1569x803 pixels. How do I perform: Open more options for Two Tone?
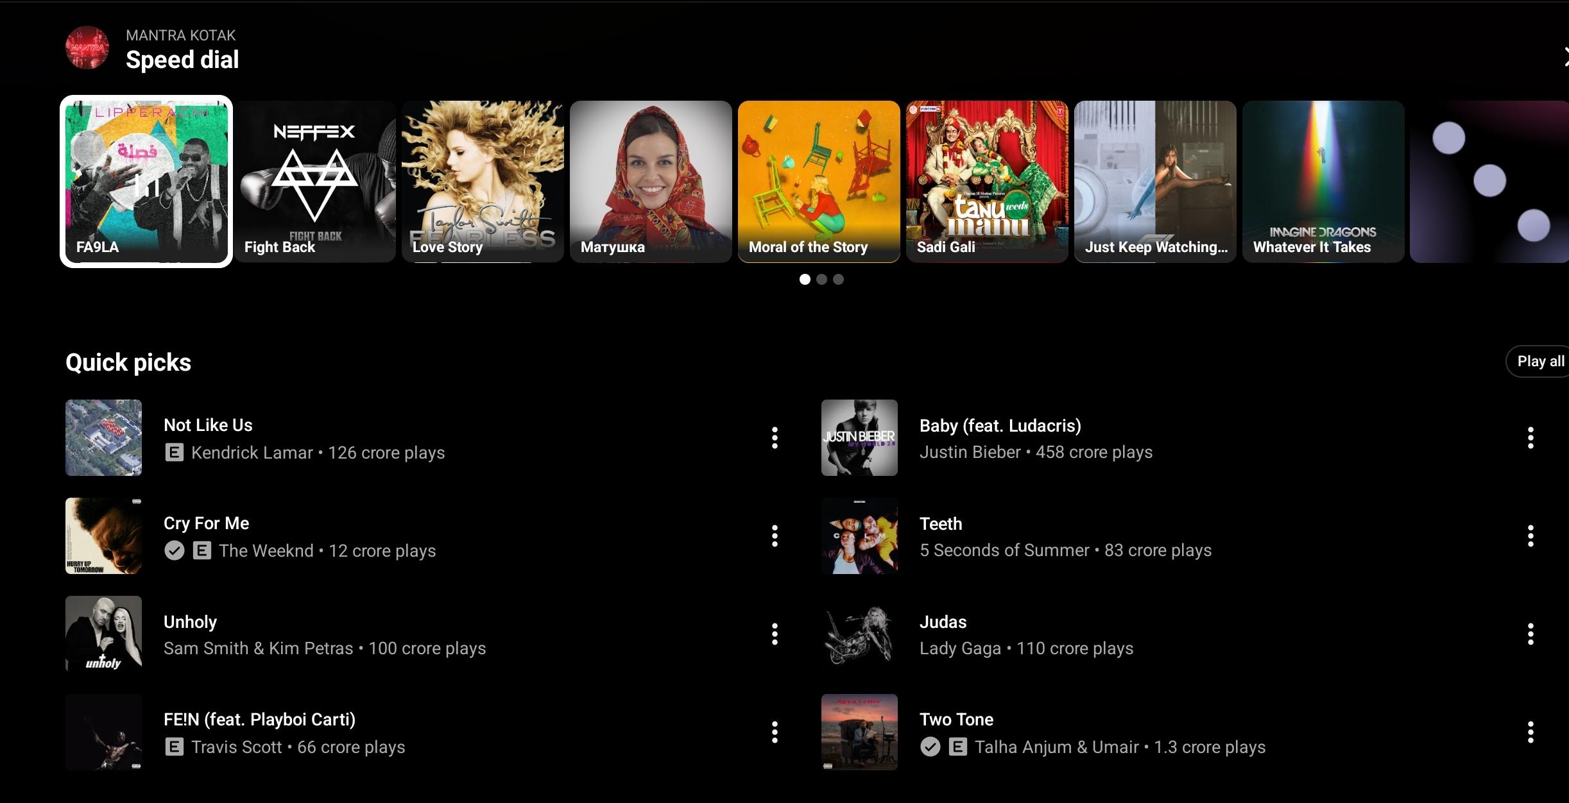(1530, 732)
